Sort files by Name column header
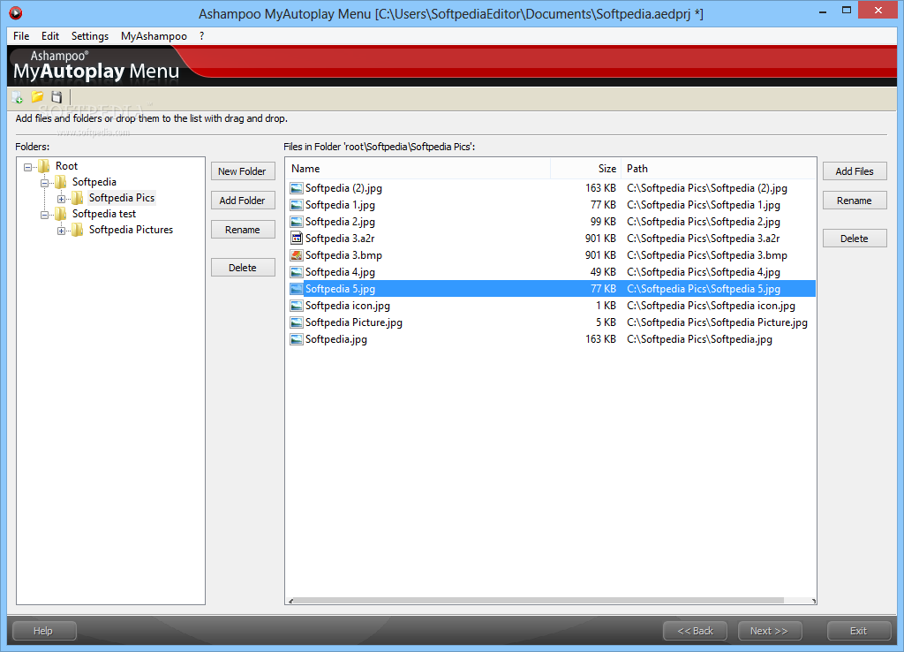904x652 pixels. pos(418,169)
